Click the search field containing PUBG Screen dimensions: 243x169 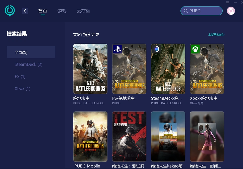[x=201, y=11]
